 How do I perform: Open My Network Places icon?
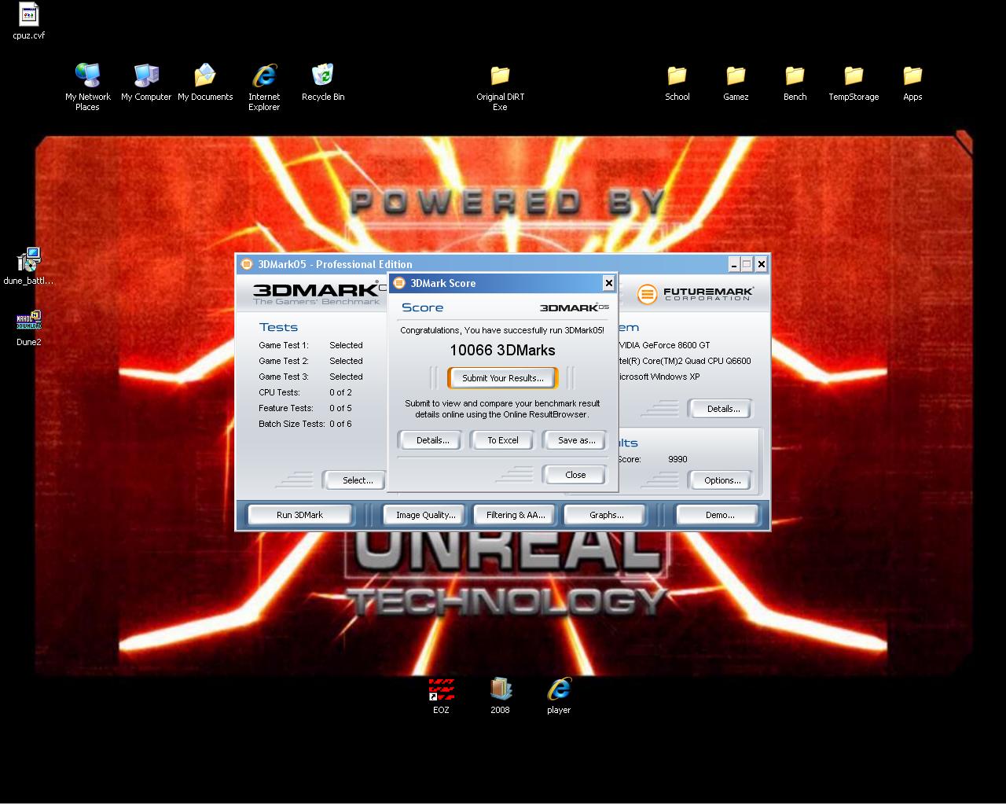point(87,75)
